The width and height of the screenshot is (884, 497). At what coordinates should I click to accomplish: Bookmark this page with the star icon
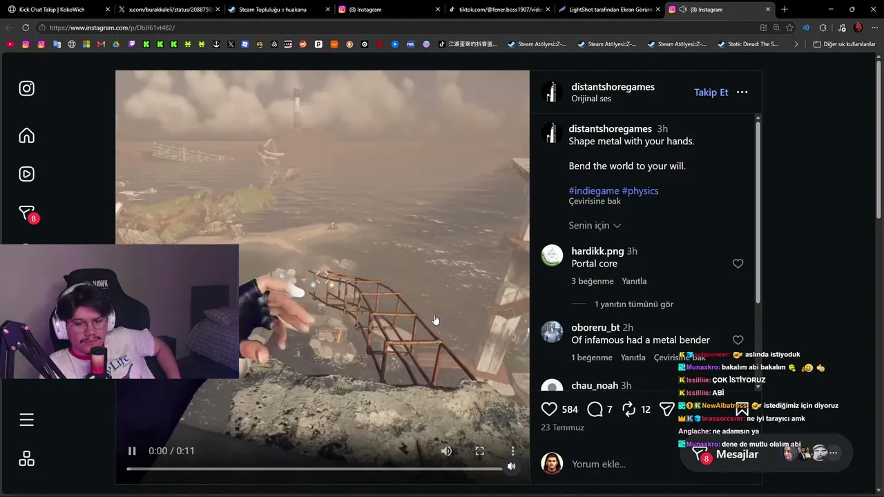tap(789, 28)
